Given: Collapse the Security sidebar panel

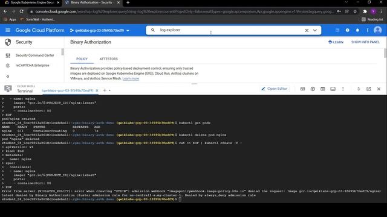Looking at the screenshot, I should coord(8,77).
